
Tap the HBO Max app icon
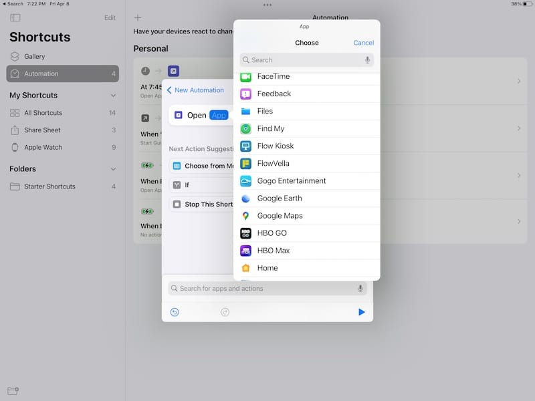(245, 250)
